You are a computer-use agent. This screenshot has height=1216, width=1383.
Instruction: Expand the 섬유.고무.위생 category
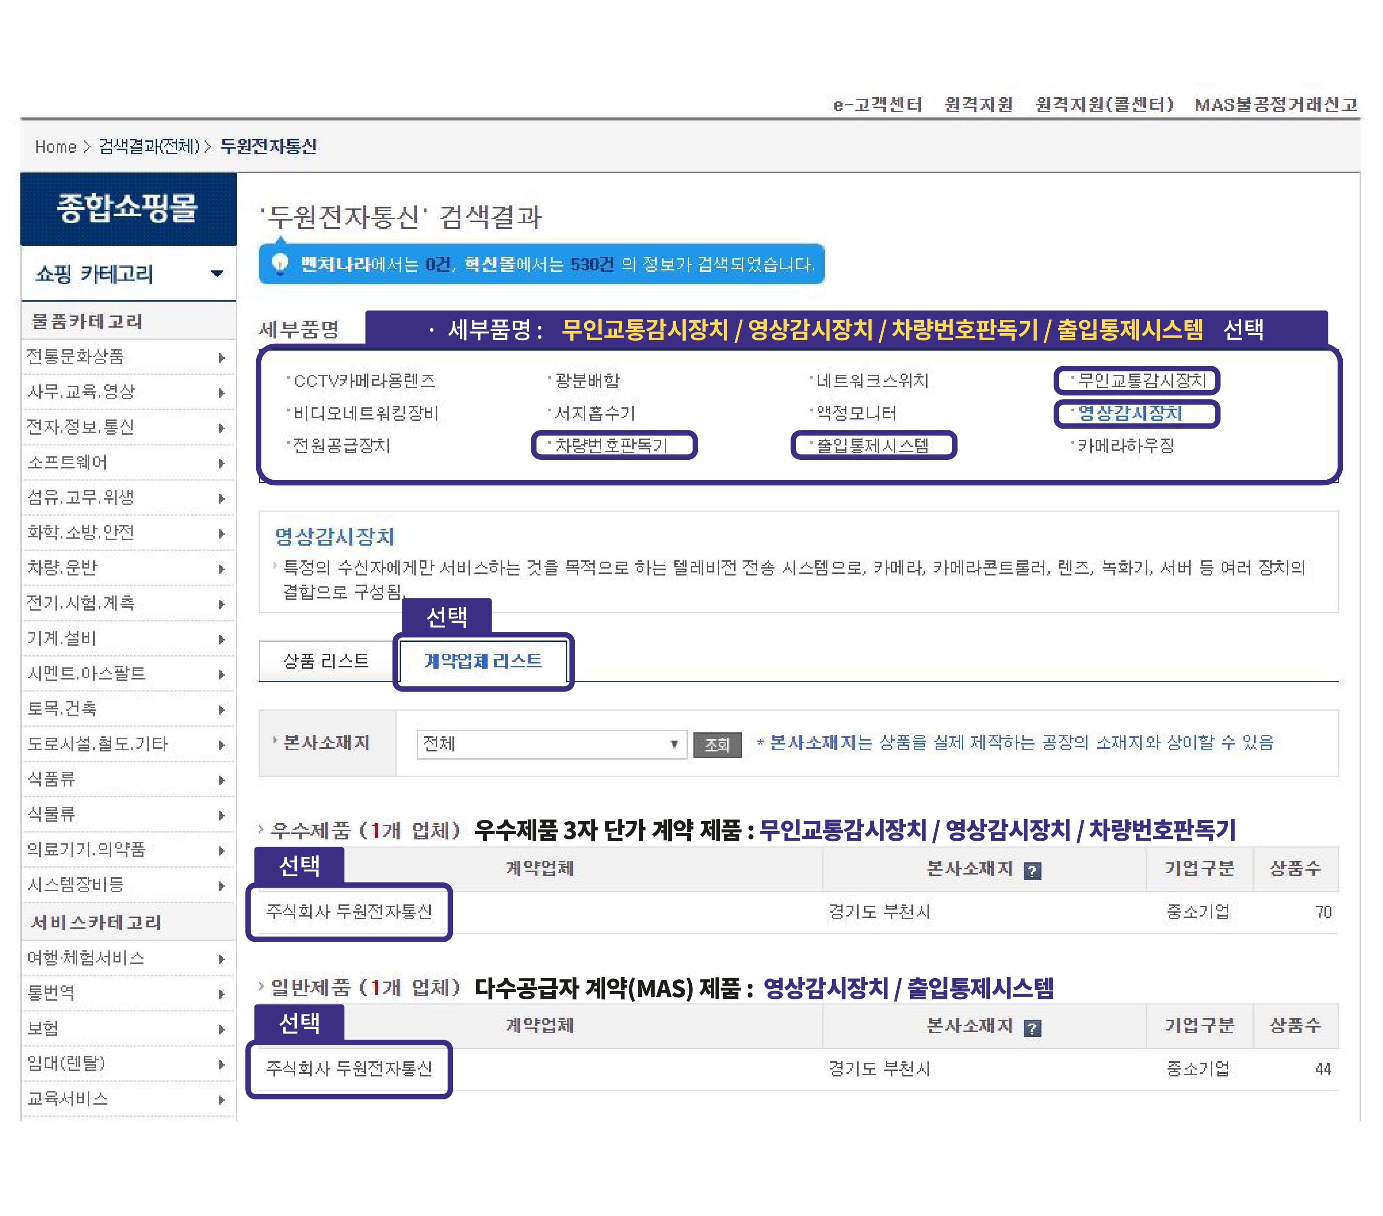(x=129, y=497)
